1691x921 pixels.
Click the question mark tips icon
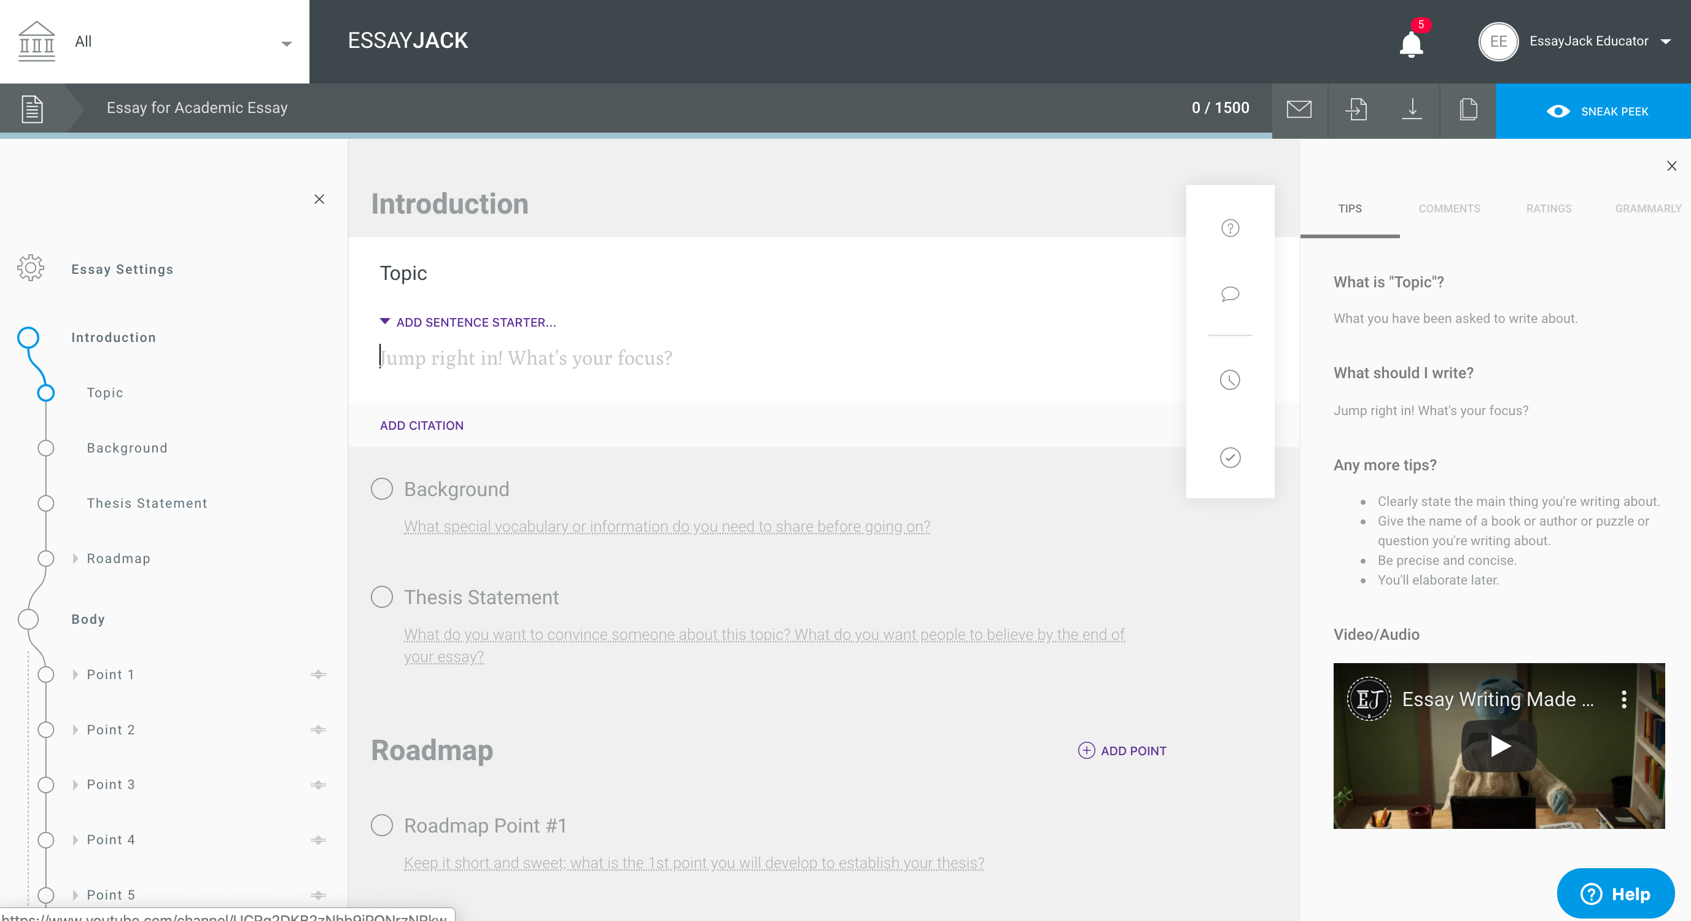1229,228
